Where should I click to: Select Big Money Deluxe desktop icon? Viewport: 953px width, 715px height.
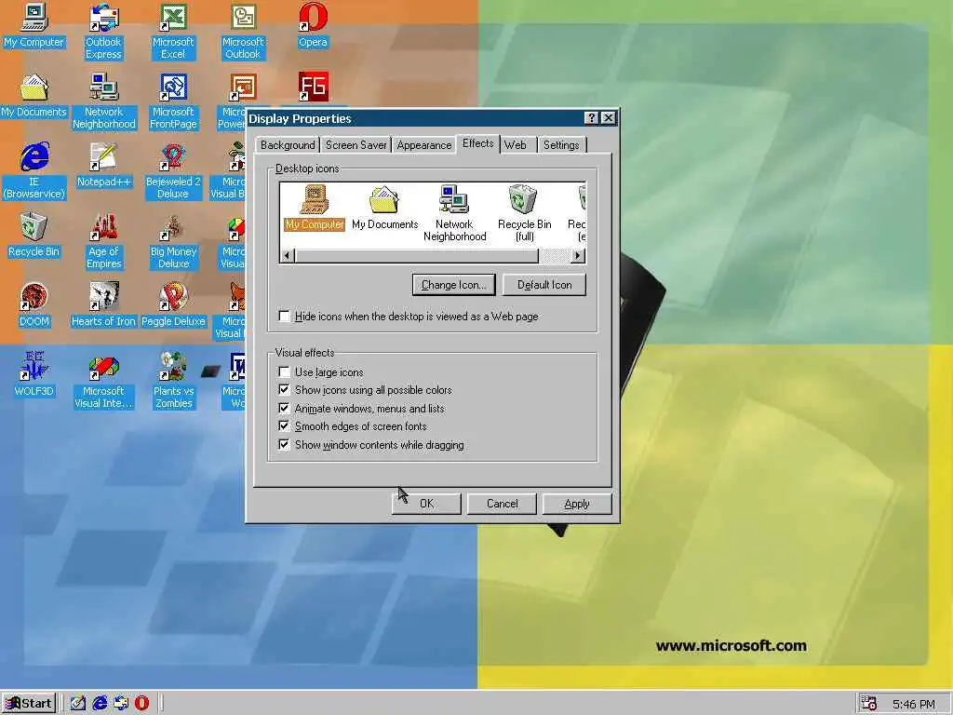(173, 241)
